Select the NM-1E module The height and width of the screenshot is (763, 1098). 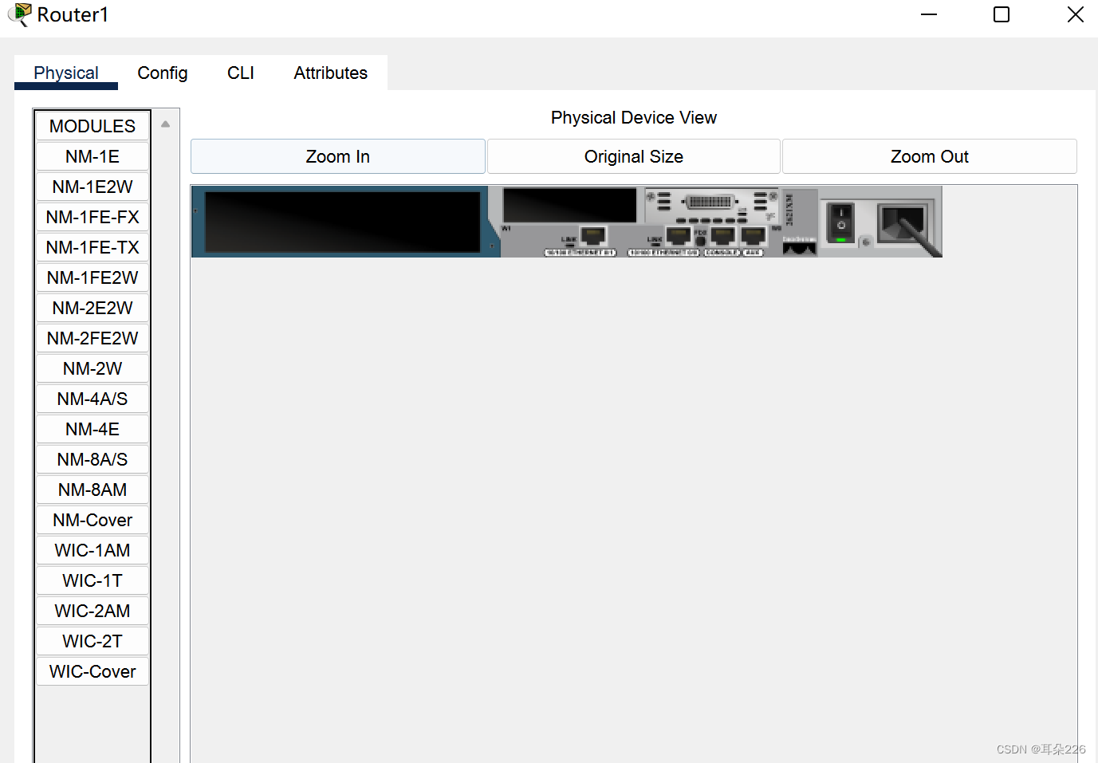[x=92, y=156]
